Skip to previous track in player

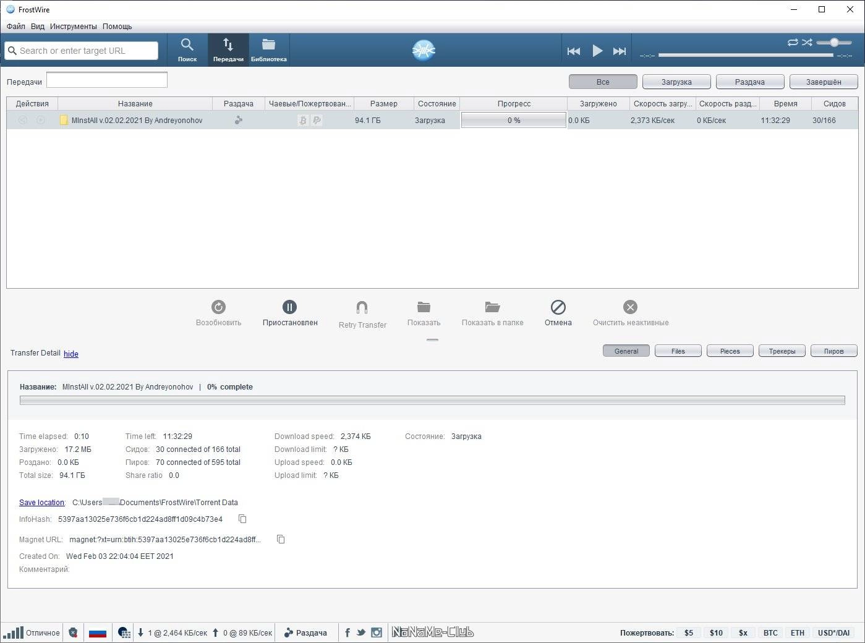click(574, 51)
